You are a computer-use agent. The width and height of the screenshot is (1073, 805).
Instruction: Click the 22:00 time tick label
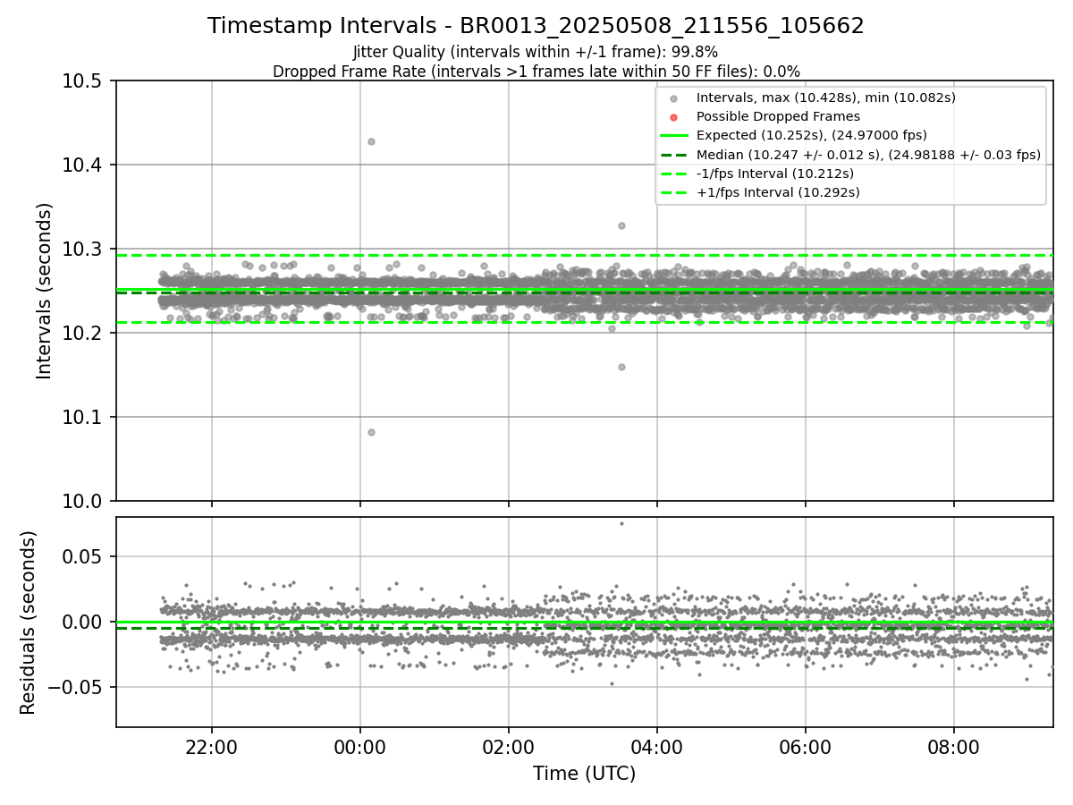(212, 746)
